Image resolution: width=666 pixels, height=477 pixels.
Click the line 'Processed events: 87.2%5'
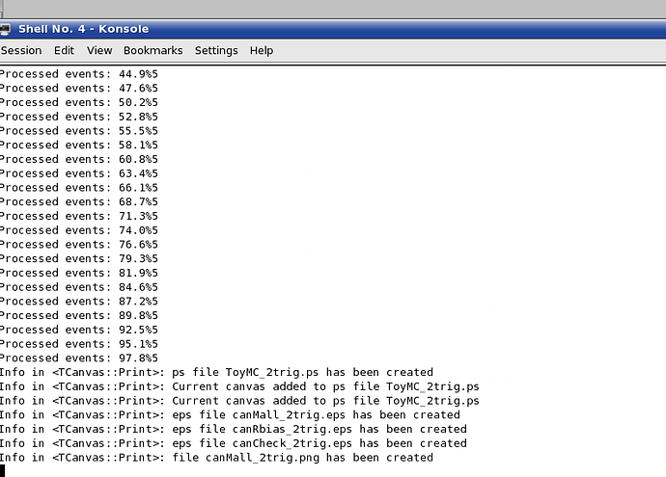pyautogui.click(x=79, y=301)
